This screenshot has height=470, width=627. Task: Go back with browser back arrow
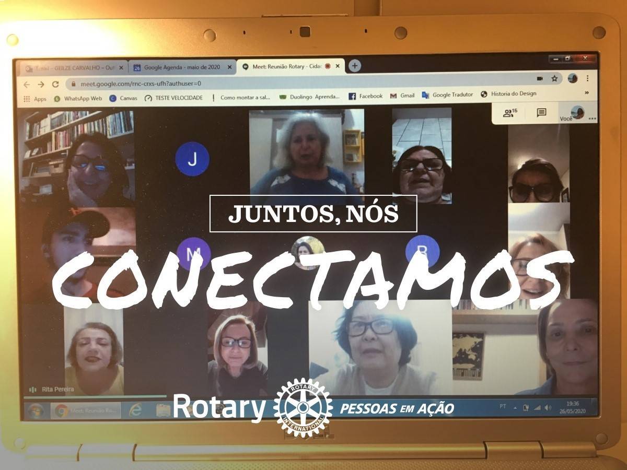27,84
